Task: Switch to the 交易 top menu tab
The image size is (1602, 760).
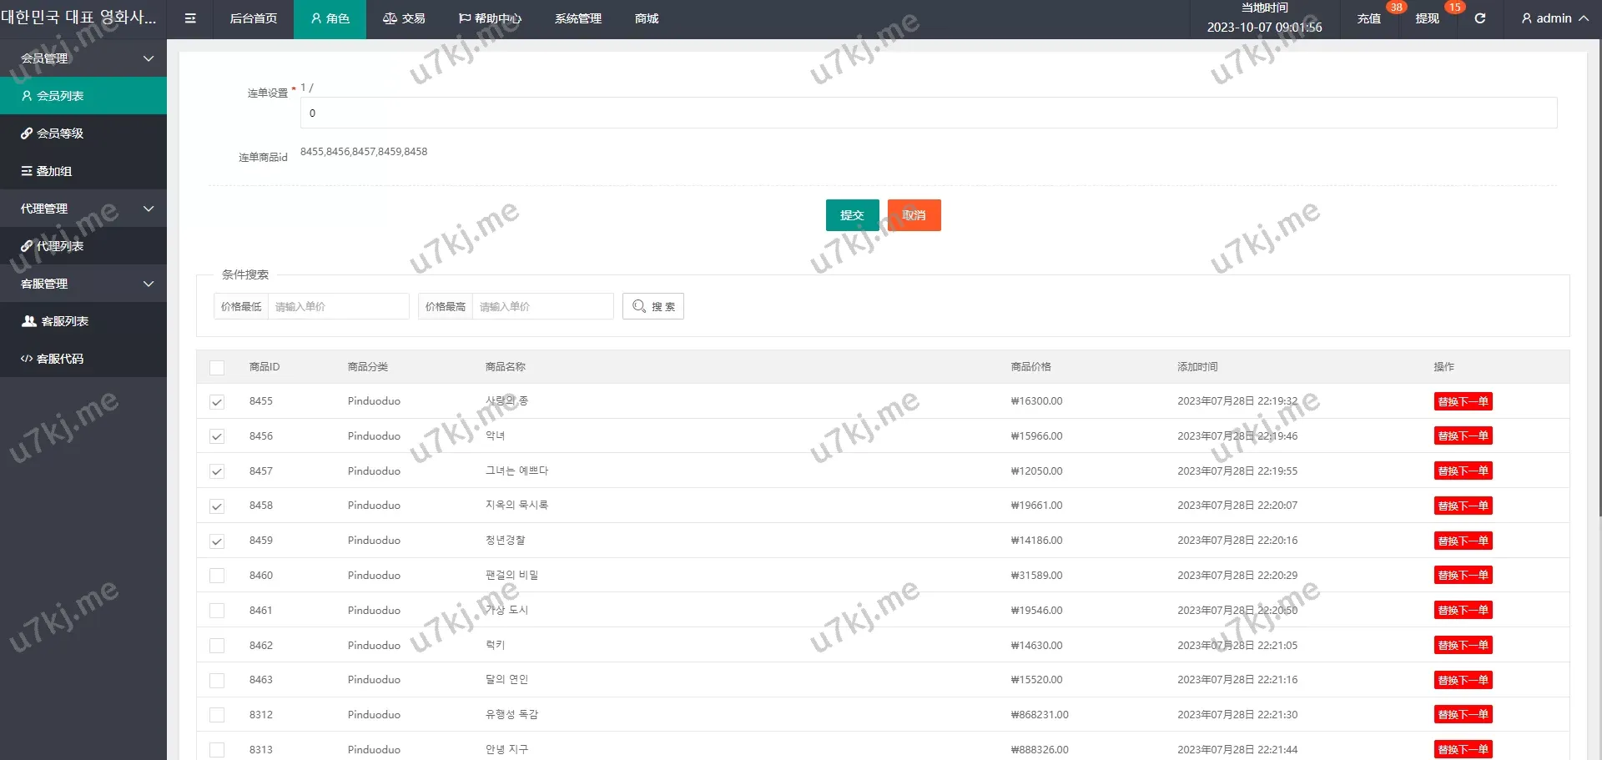Action: (404, 18)
